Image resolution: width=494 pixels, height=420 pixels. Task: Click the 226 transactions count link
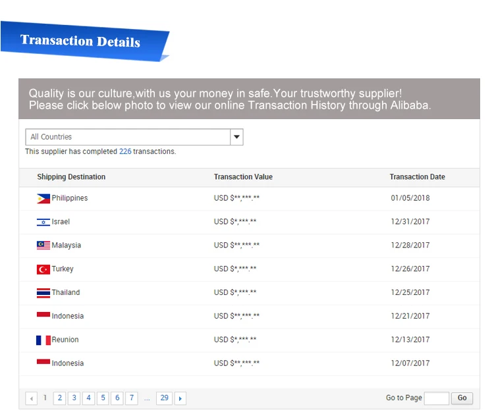125,151
